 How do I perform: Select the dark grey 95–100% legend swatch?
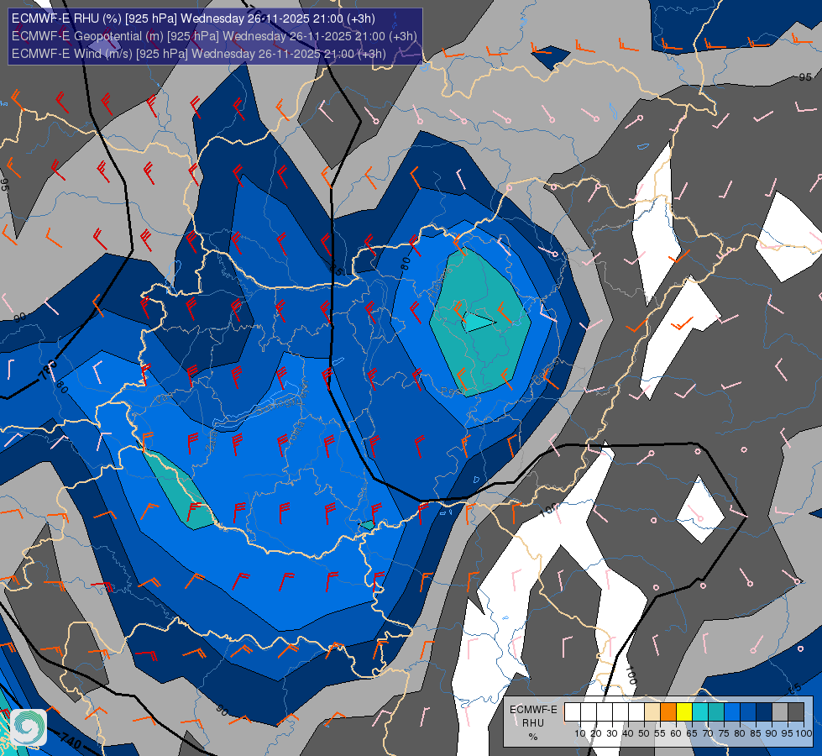[796, 711]
